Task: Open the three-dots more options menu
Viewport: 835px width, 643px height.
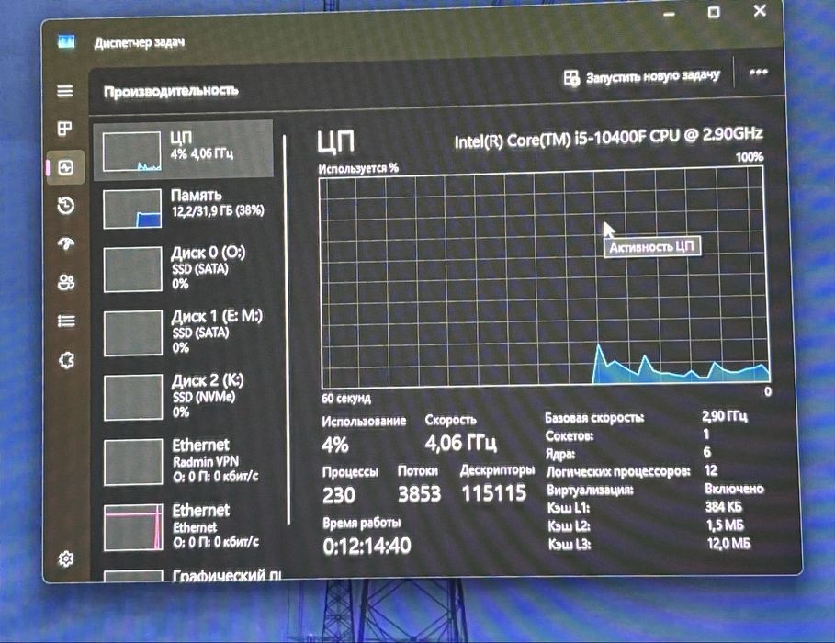Action: [759, 72]
